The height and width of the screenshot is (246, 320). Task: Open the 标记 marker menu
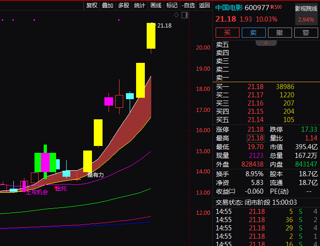tap(172, 6)
